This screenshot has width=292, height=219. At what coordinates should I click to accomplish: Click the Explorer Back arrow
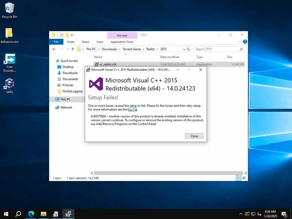pyautogui.click(x=54, y=49)
